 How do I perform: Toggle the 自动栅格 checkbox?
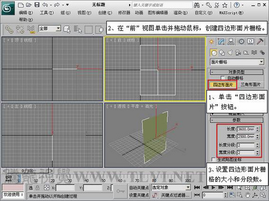[x=223, y=78]
